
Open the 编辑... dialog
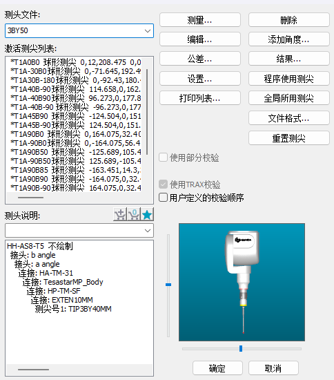pos(200,39)
